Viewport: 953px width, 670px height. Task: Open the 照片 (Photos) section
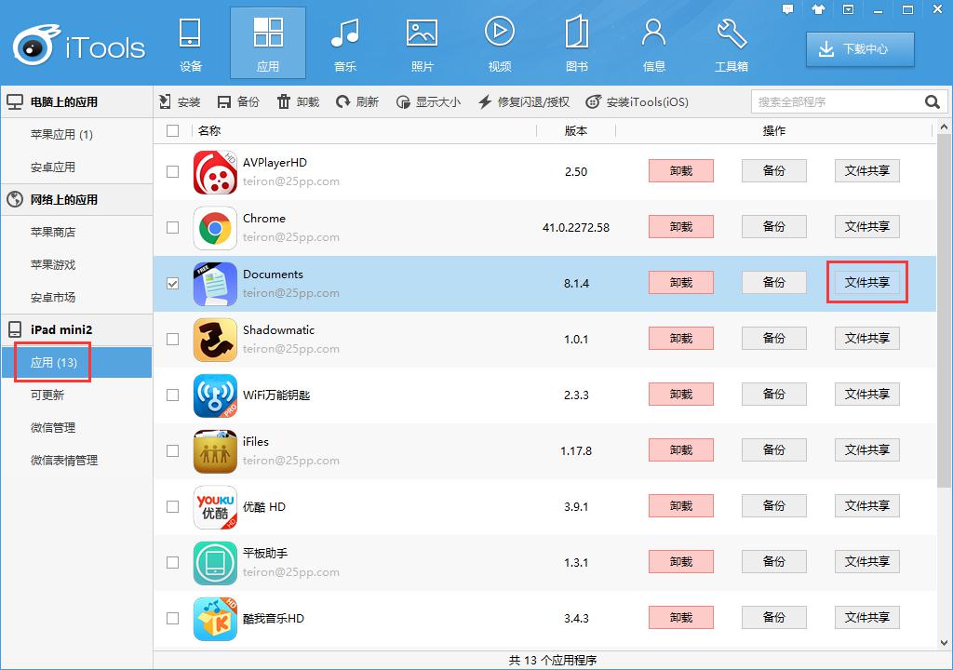coord(422,45)
